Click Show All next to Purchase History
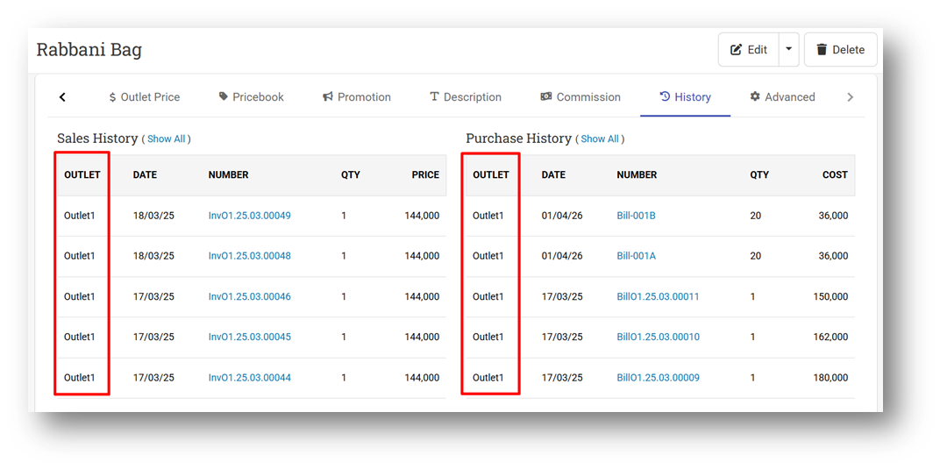940x469 pixels. click(600, 139)
